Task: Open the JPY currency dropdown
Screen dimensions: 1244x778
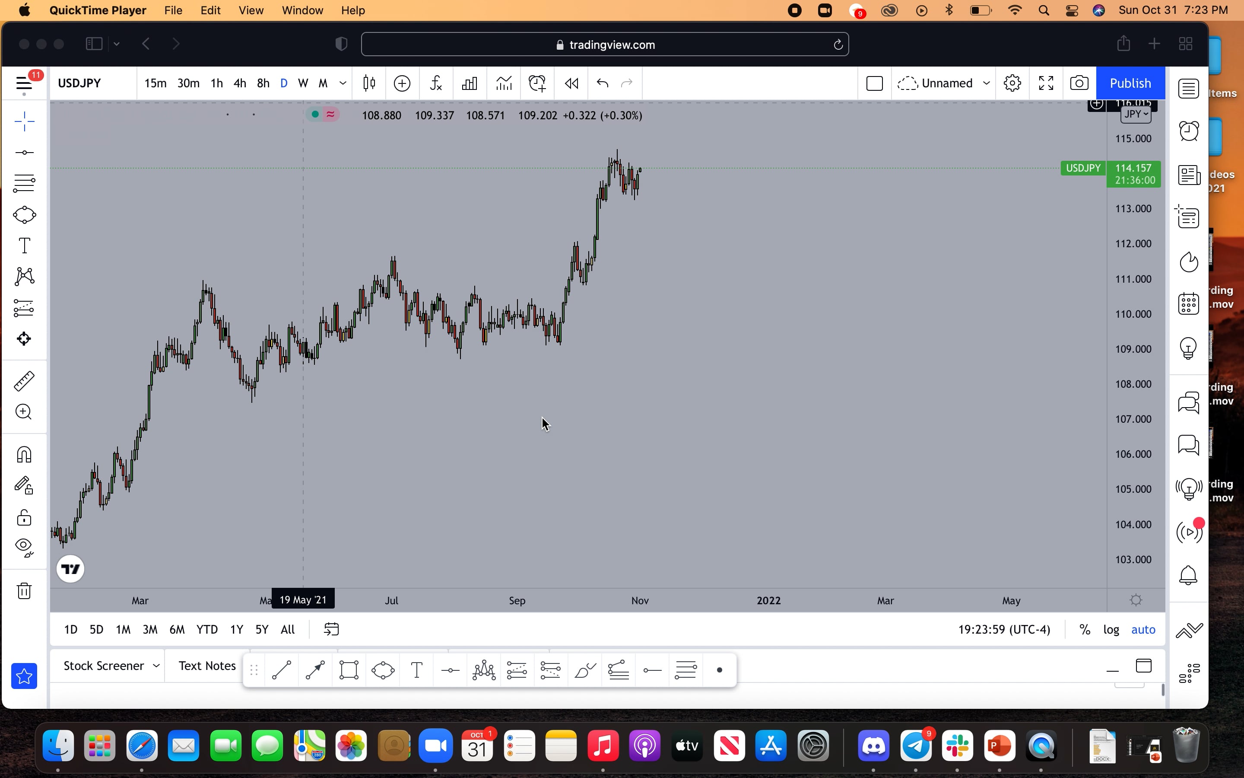Action: pos(1135,114)
